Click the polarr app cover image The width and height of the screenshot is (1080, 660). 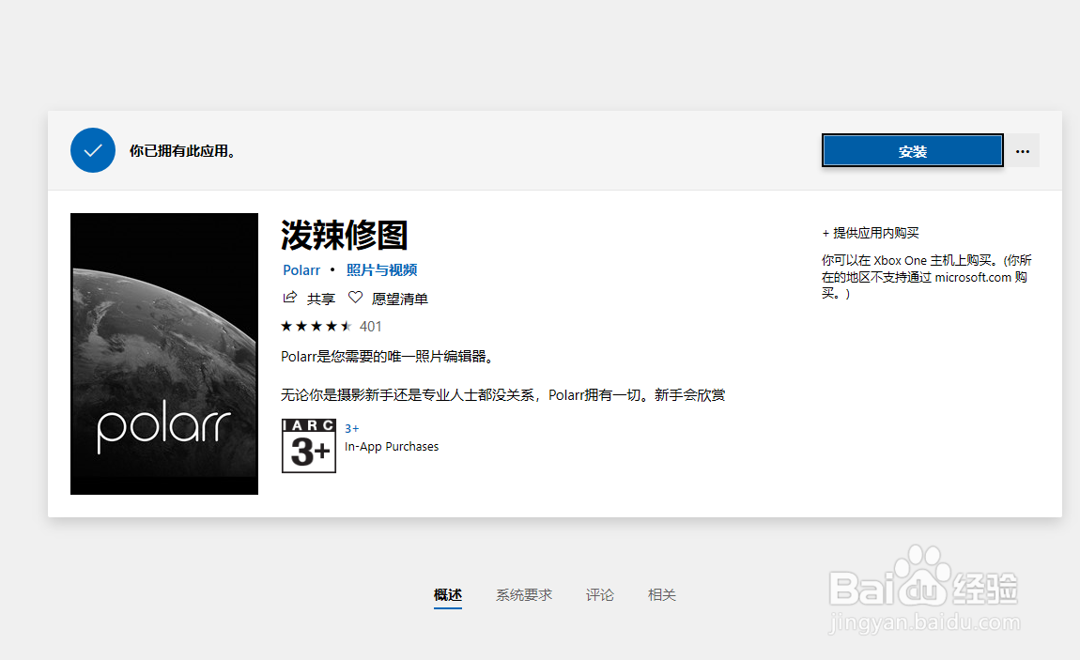click(164, 354)
